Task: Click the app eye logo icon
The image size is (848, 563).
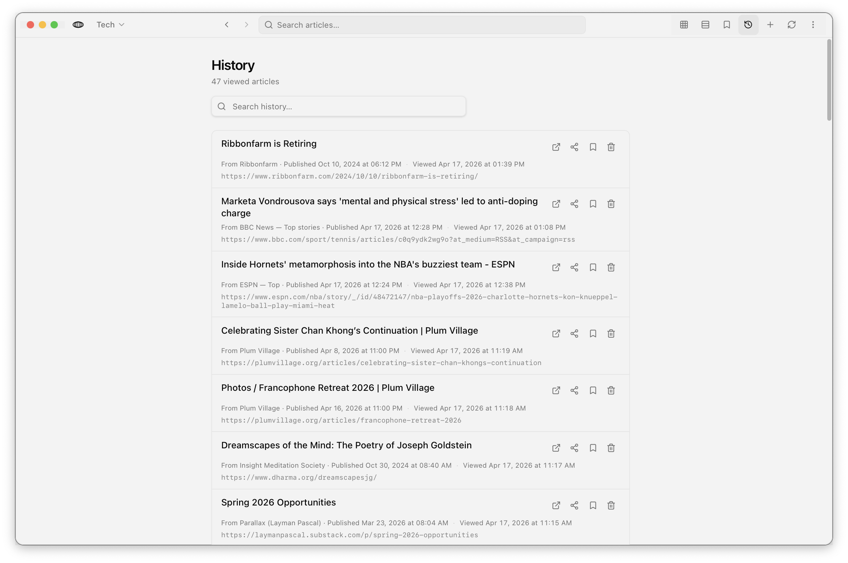Action: [78, 25]
